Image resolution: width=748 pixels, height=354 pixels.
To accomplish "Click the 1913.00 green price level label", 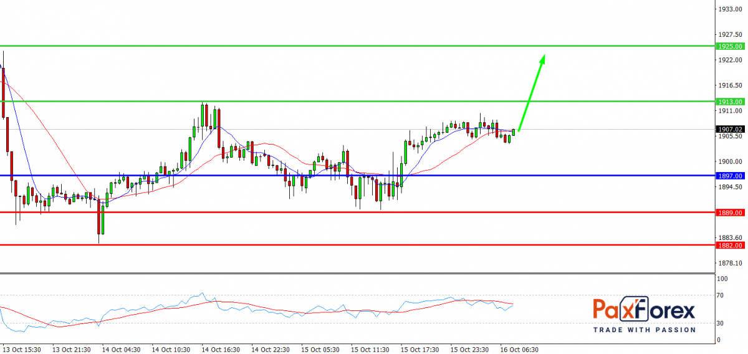I will tap(729, 102).
